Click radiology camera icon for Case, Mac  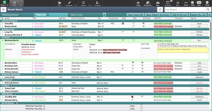point(143,23)
